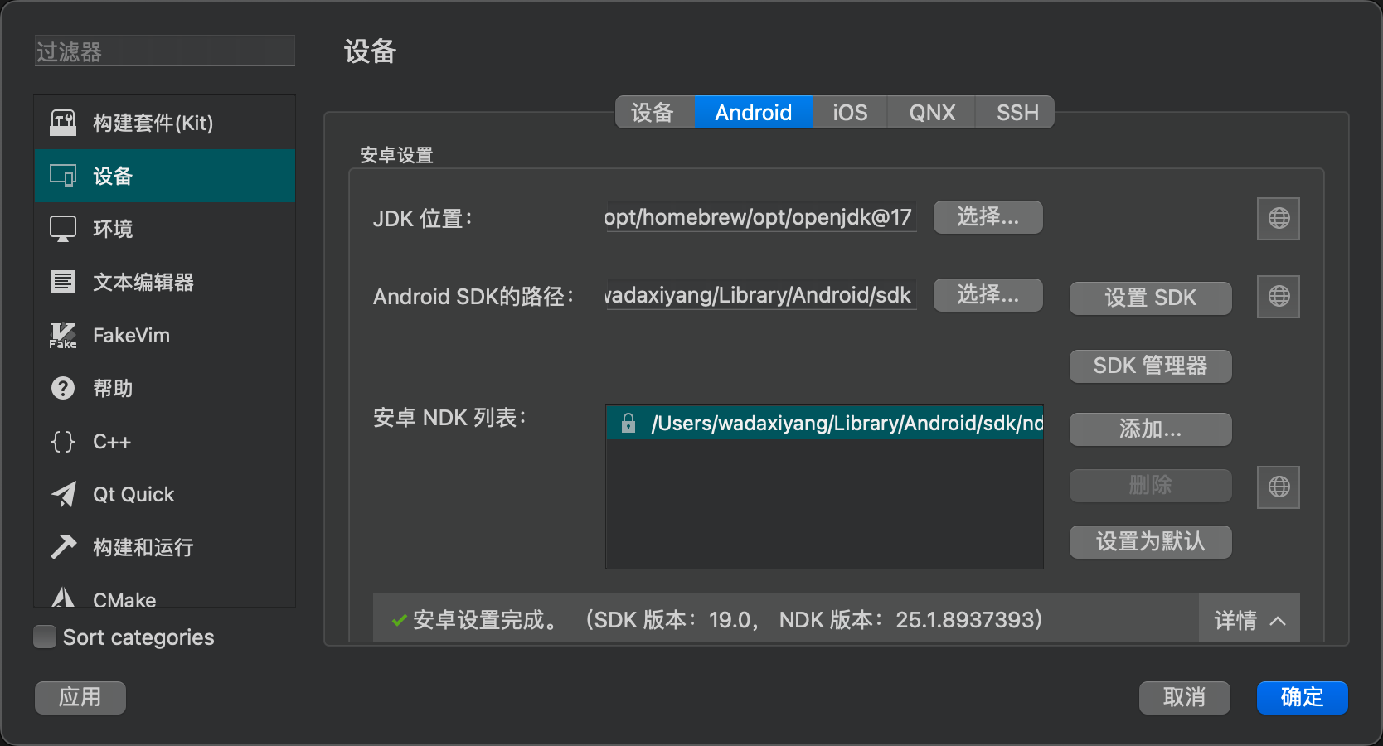Click the build and run hammer icon
The height and width of the screenshot is (746, 1383).
pyautogui.click(x=63, y=547)
